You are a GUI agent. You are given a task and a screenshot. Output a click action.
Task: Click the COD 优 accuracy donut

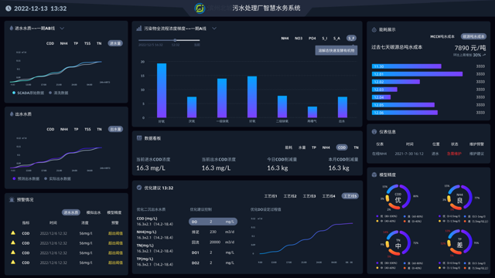[x=398, y=198]
